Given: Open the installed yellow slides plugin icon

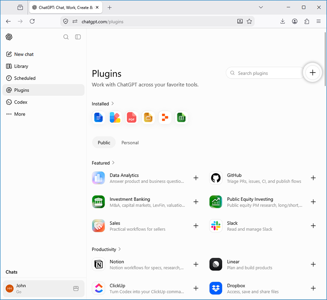Looking at the screenshot, I should pyautogui.click(x=148, y=118).
